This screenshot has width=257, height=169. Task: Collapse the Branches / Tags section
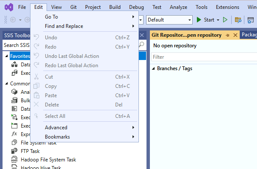click(153, 68)
